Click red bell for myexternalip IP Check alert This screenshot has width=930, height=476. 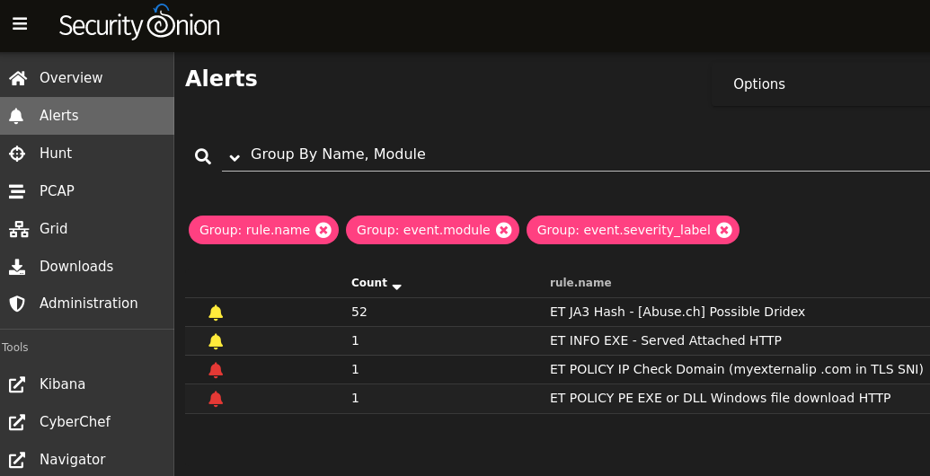click(216, 370)
